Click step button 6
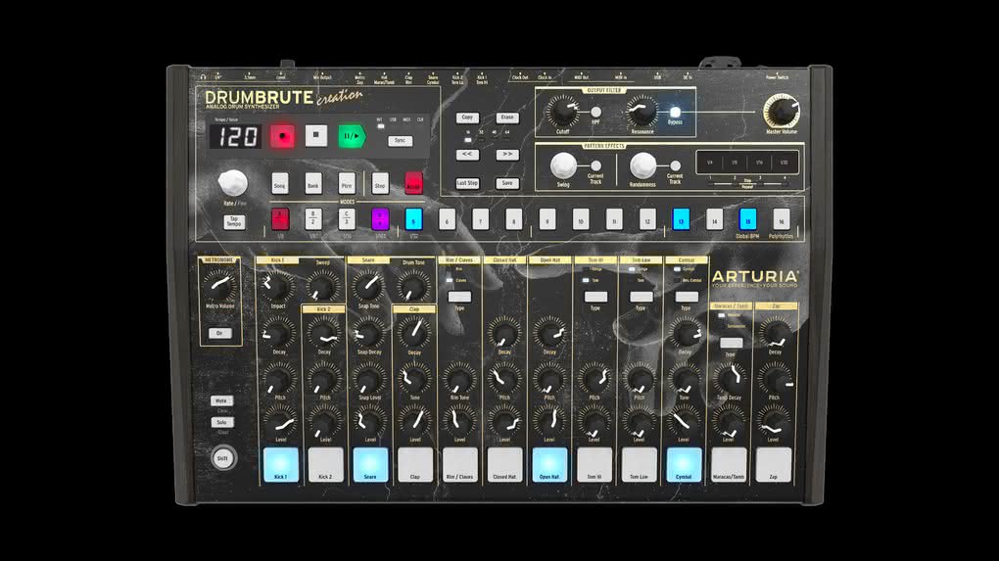Viewport: 999px width, 561px height. 447,219
